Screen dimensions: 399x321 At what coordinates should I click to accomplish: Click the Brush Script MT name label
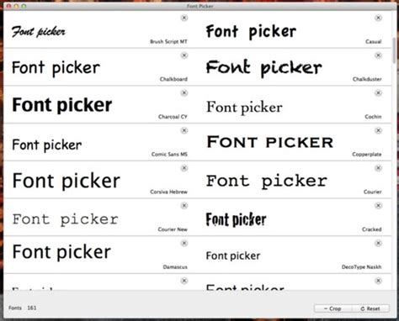[168, 42]
